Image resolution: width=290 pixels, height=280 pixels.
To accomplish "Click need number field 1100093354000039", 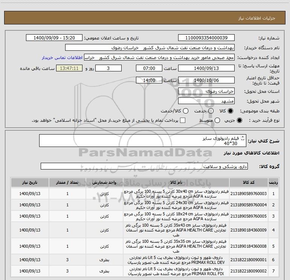I will pyautogui.click(x=206, y=38).
